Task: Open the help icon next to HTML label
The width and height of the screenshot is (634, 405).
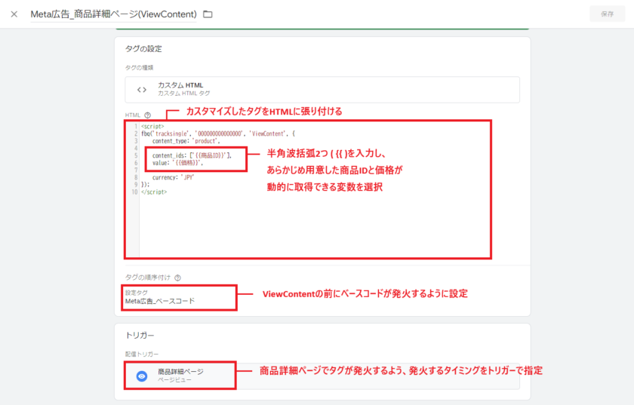Action: point(147,115)
